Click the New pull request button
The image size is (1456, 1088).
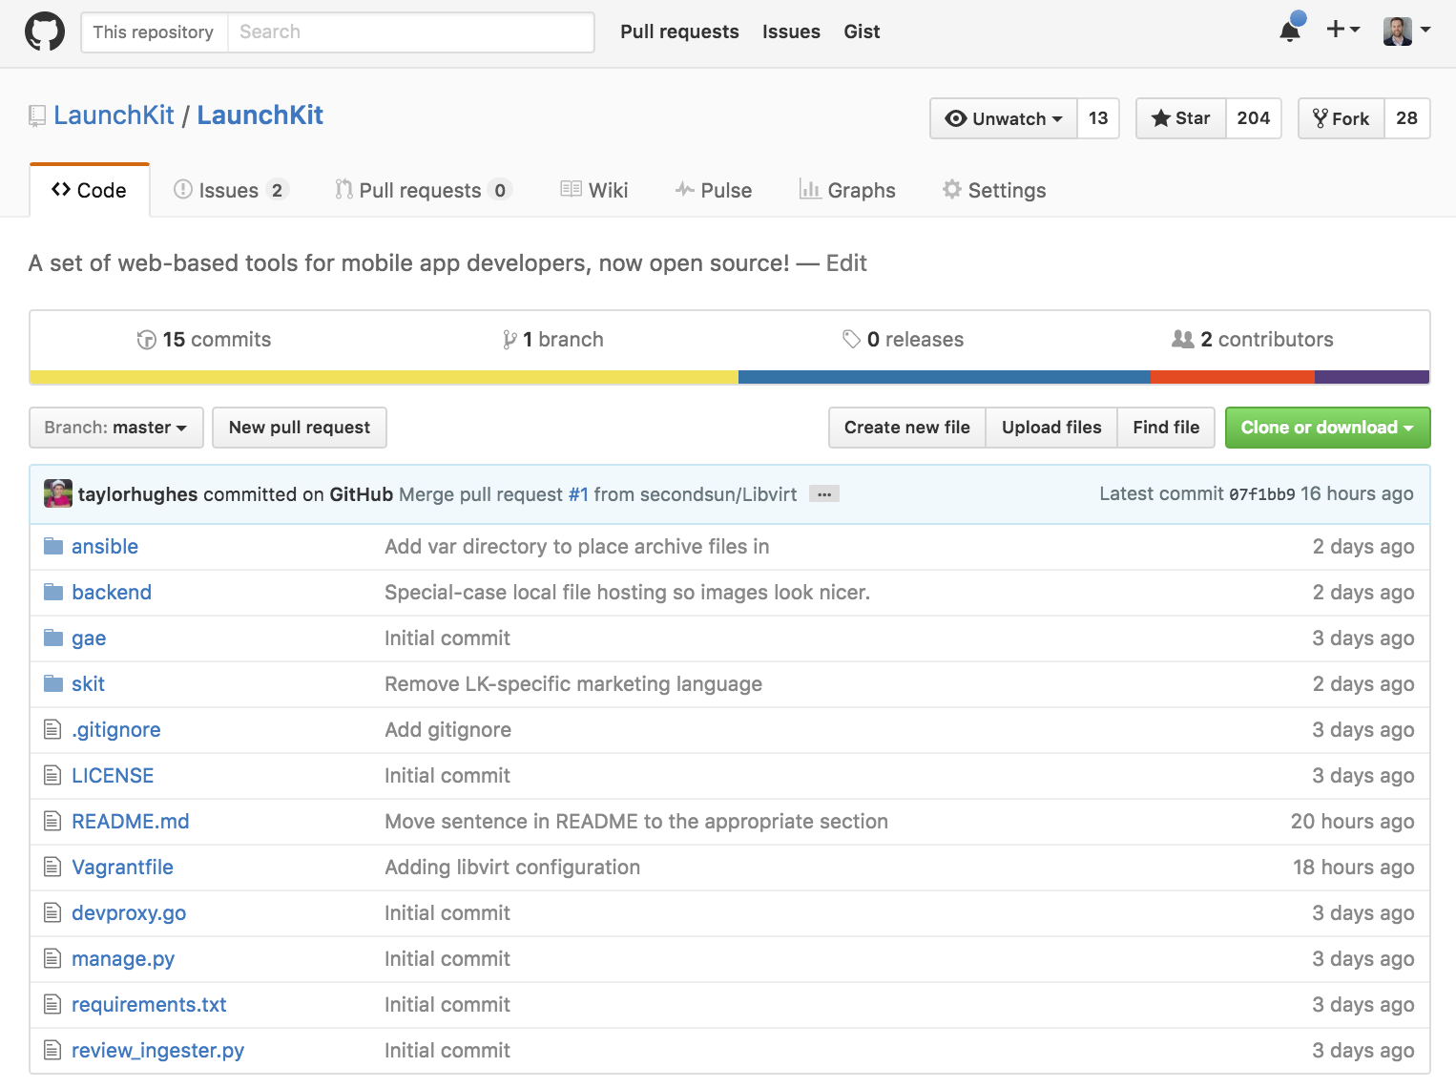(x=300, y=428)
